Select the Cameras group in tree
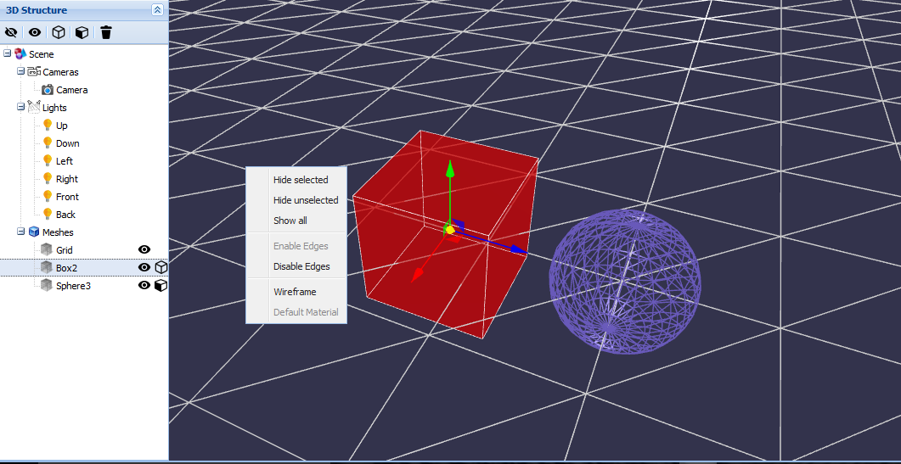The height and width of the screenshot is (464, 901). 60,72
